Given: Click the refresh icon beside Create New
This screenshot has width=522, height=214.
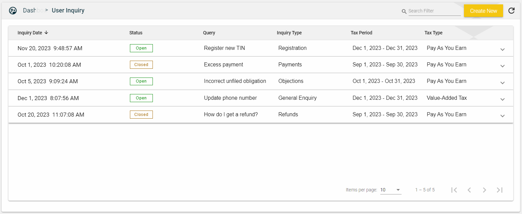Looking at the screenshot, I should click(512, 11).
